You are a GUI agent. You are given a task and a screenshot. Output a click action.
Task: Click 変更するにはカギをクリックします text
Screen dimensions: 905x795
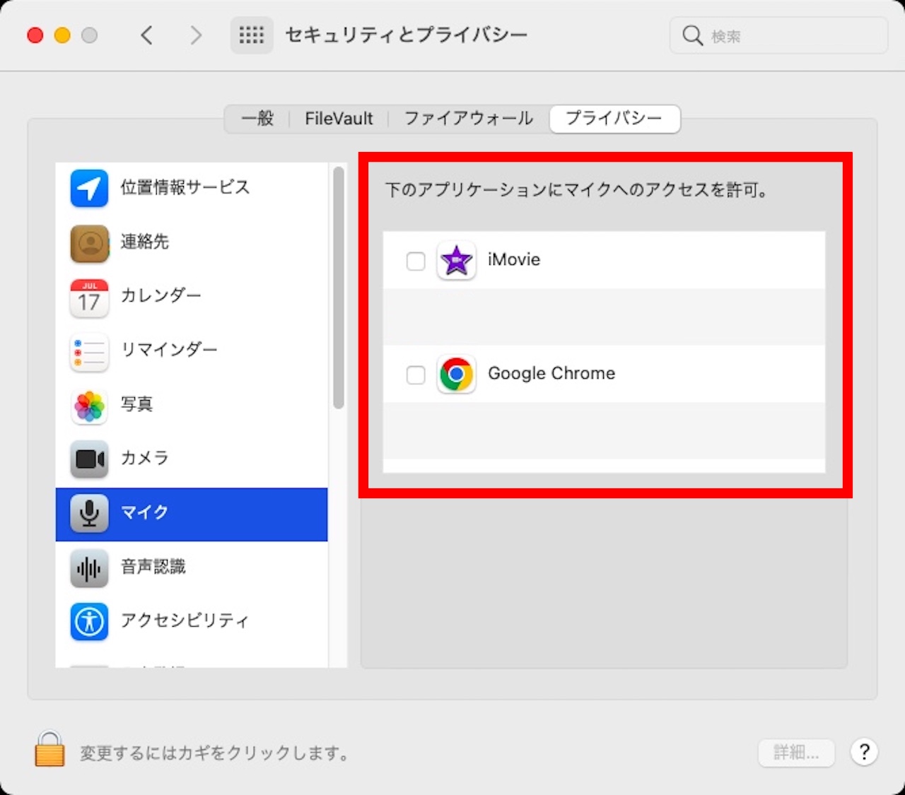216,753
